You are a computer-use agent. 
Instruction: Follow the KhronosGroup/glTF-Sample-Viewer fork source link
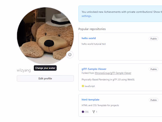pyautogui.click(x=113, y=73)
